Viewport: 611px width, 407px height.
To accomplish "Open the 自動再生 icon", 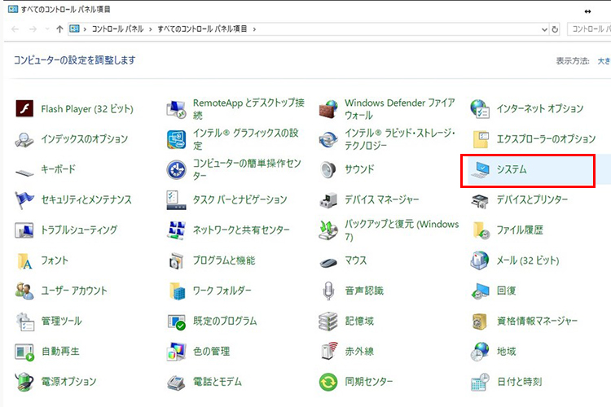I will [x=24, y=352].
